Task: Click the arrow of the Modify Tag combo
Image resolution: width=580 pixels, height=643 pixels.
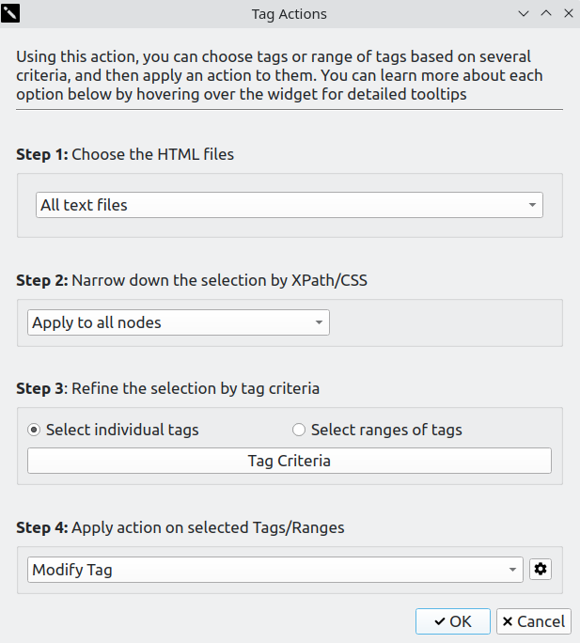Action: point(512,570)
